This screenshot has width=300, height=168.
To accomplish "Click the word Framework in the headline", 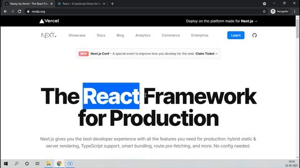I will [x=200, y=96].
